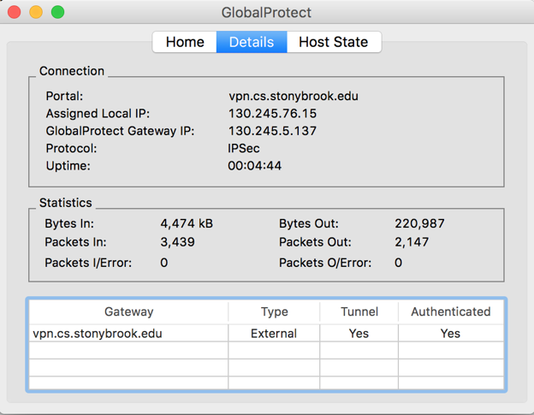Click the Bytes In: label
This screenshot has width=534, height=415.
(69, 223)
